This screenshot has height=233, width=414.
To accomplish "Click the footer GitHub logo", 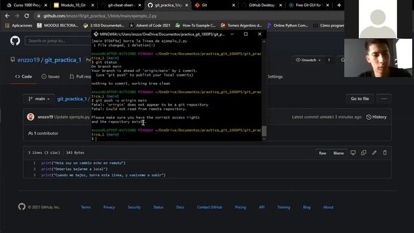I will (21, 207).
